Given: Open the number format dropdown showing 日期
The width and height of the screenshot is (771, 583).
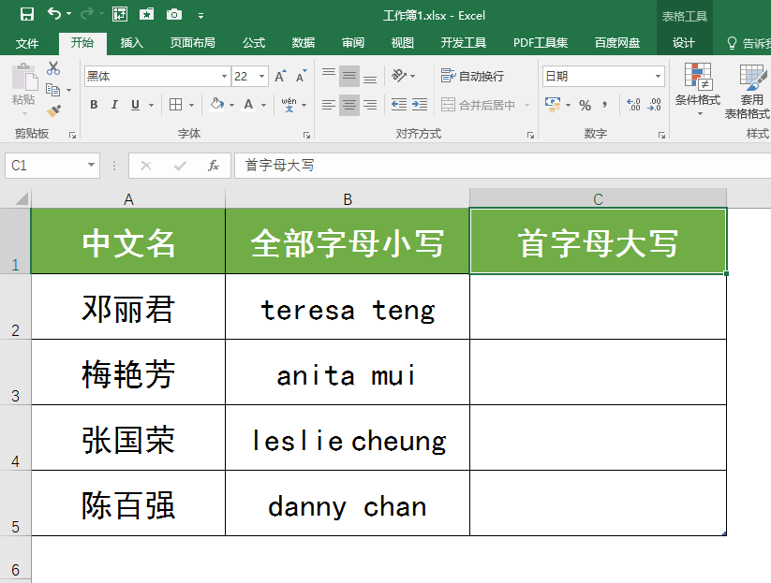Looking at the screenshot, I should (x=658, y=76).
